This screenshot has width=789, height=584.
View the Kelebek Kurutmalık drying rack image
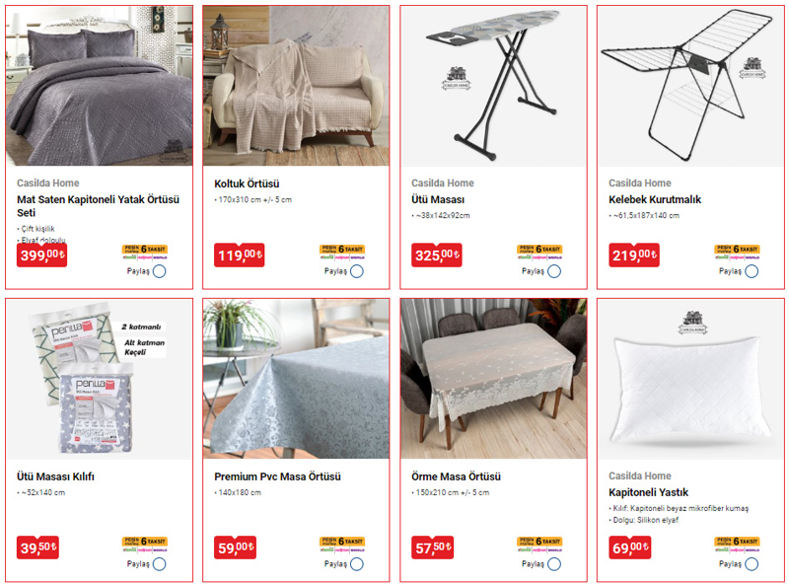coord(690,86)
